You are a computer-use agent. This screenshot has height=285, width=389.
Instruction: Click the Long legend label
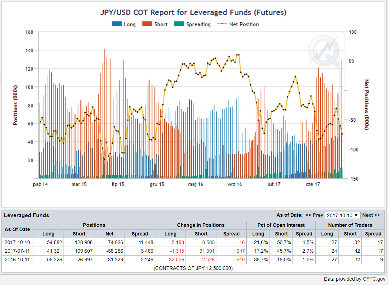[130, 24]
